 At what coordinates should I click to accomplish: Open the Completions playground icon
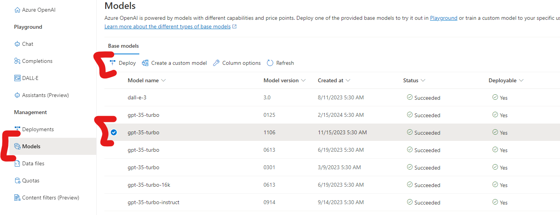coord(17,61)
